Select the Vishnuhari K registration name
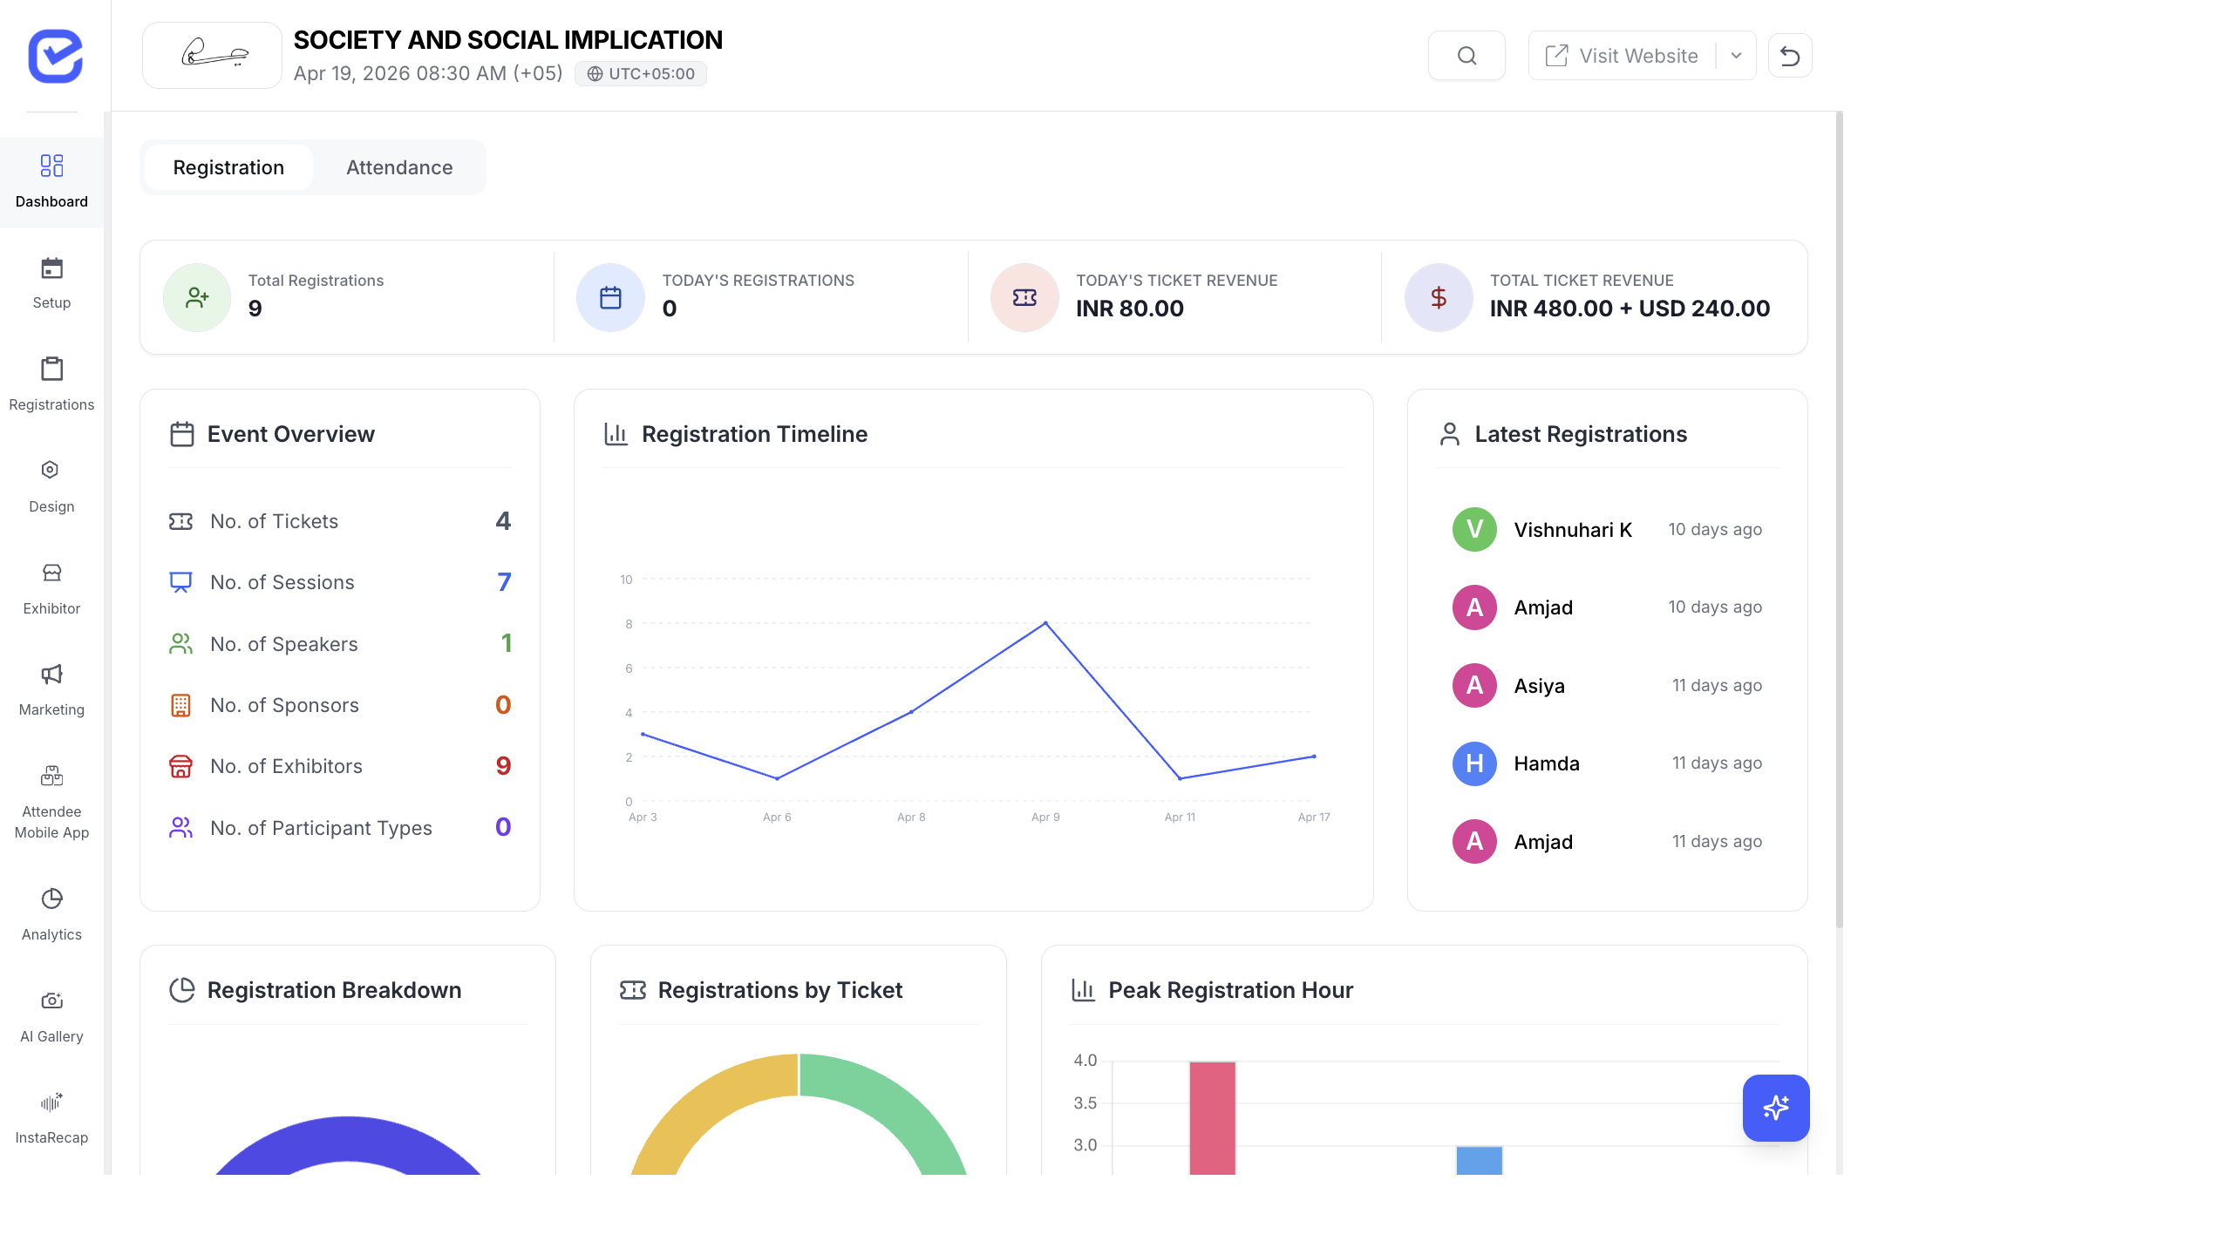The height and width of the screenshot is (1255, 2232). coord(1573,530)
